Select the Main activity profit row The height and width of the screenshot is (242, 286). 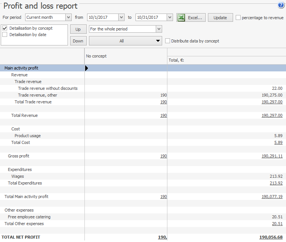click(x=21, y=68)
